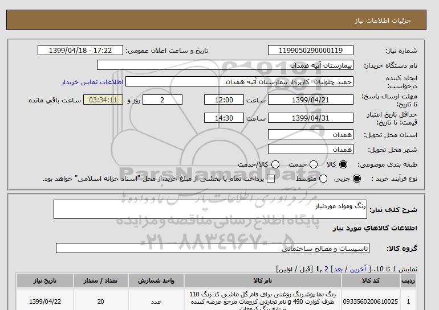
Task: Click the price validity date 1399/04/31
Action: 311,118
